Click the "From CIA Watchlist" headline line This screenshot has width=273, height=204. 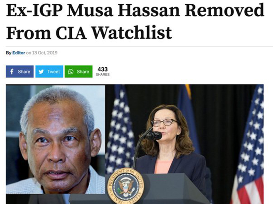click(x=89, y=32)
